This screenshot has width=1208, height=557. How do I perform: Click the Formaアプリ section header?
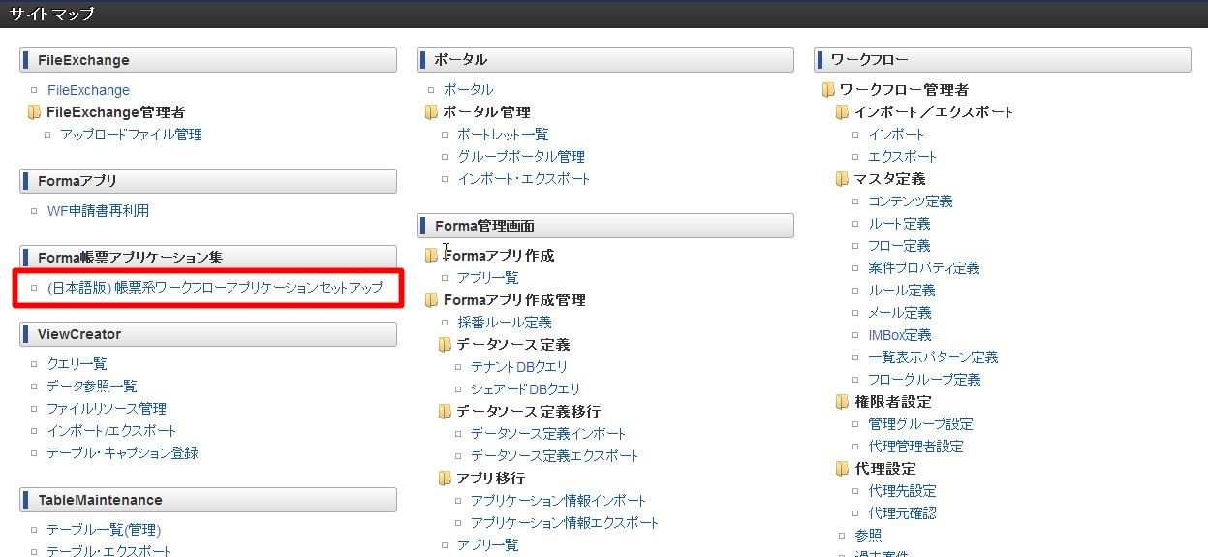coord(208,181)
